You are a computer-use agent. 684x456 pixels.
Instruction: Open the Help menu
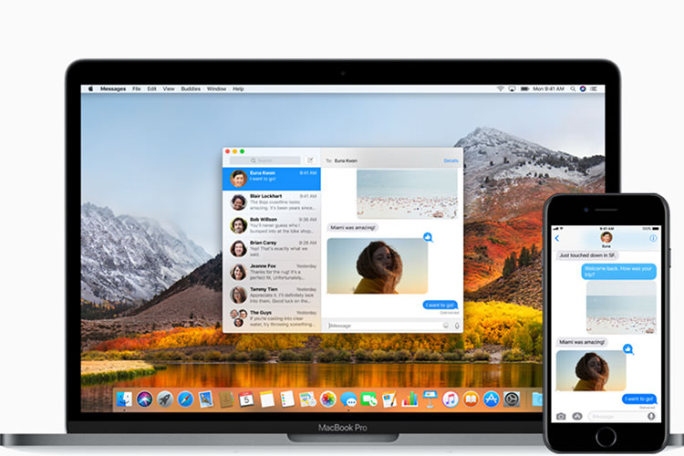point(238,88)
